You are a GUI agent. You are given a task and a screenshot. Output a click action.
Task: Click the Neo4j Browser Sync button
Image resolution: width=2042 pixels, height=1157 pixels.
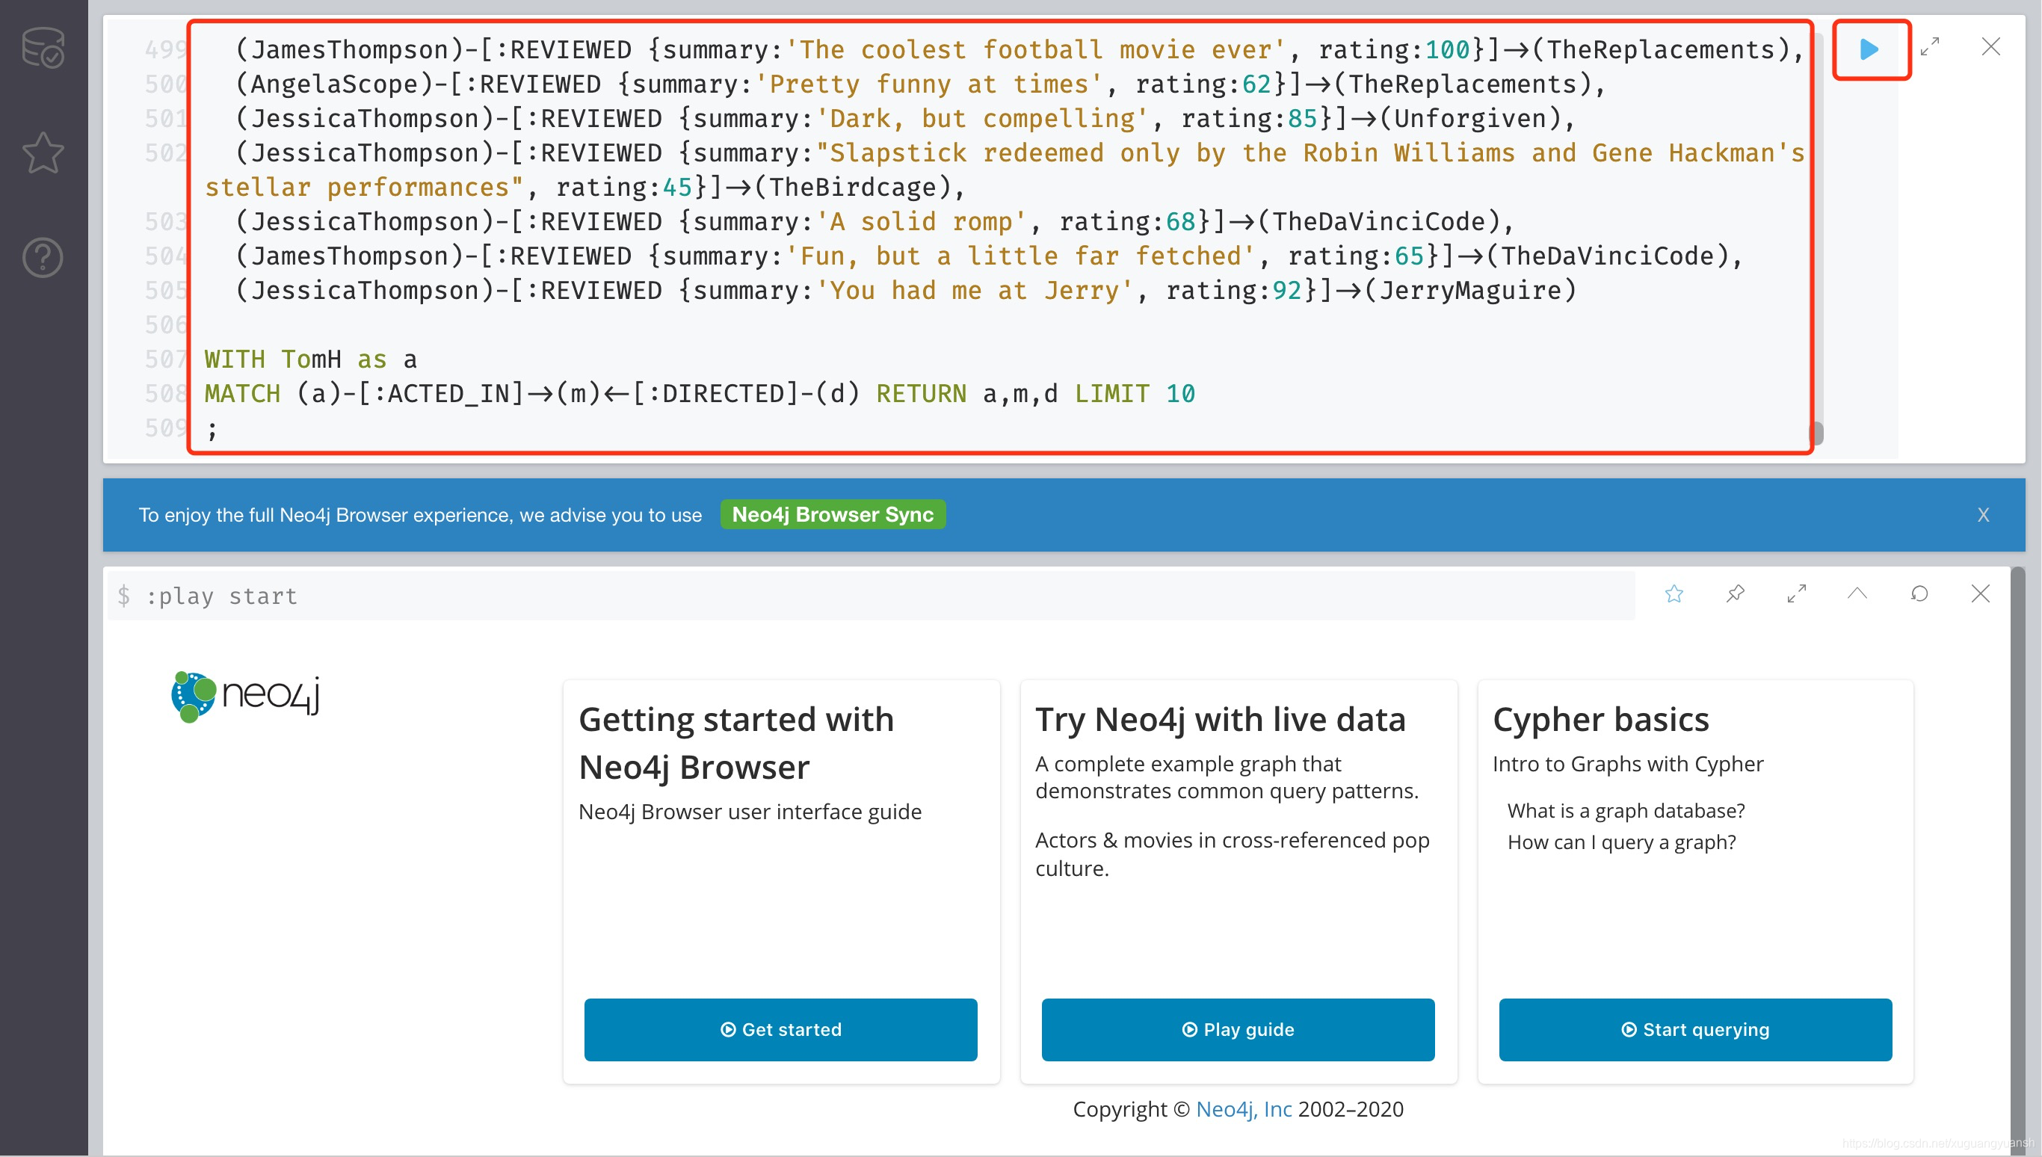833,515
